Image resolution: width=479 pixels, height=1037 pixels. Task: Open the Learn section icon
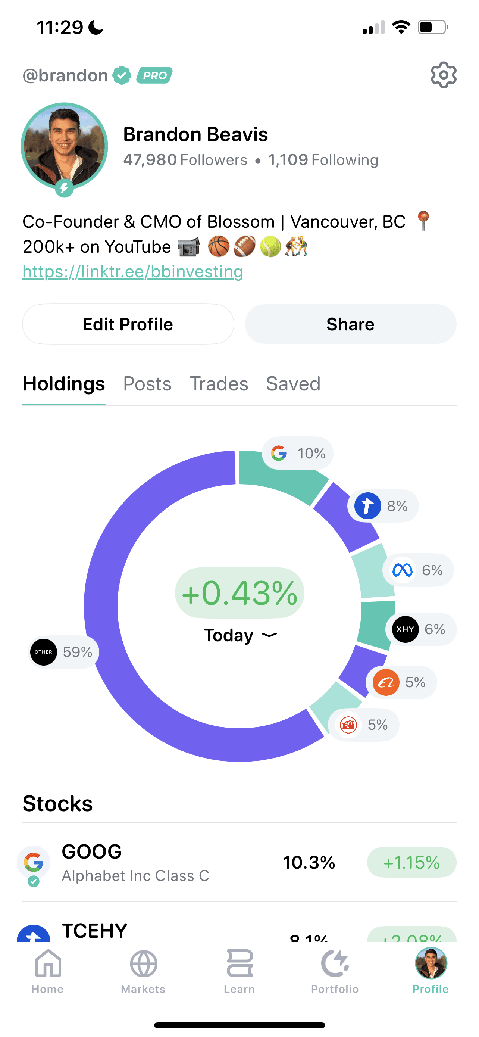click(x=239, y=964)
